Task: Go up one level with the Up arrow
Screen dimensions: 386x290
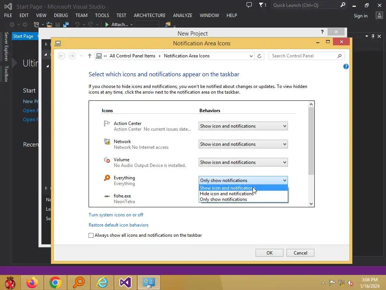Action: (90, 56)
